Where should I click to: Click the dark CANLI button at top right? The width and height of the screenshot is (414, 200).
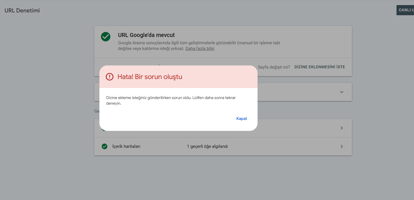point(405,10)
